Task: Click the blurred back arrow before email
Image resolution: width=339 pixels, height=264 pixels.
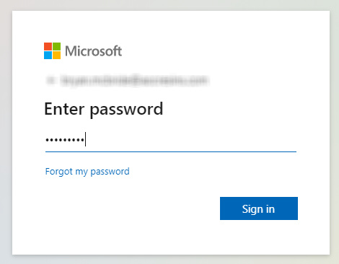Action: point(50,80)
